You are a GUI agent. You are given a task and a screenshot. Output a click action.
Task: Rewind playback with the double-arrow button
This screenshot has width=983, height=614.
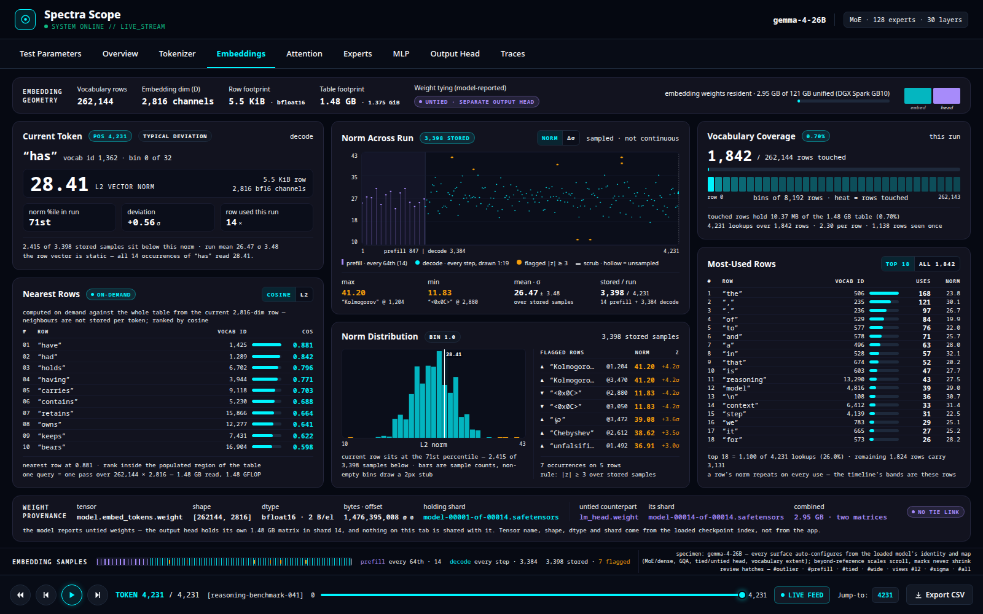[20, 595]
